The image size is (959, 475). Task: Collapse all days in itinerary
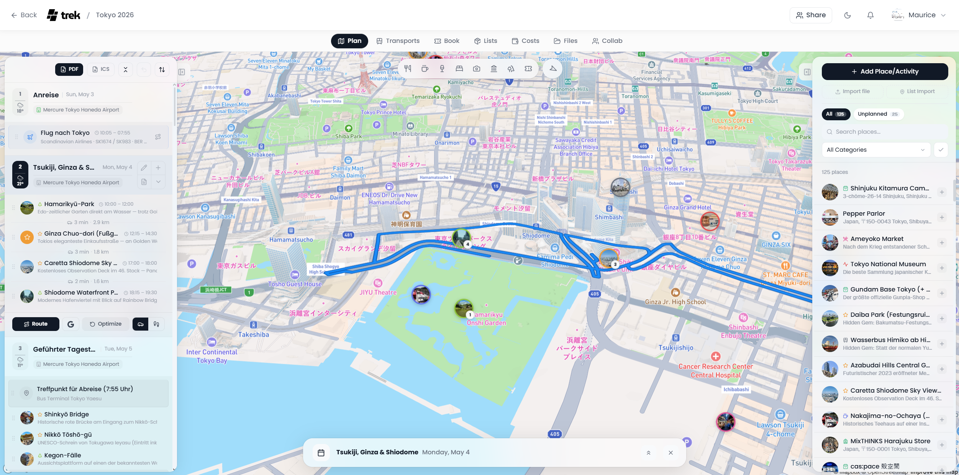coord(125,69)
